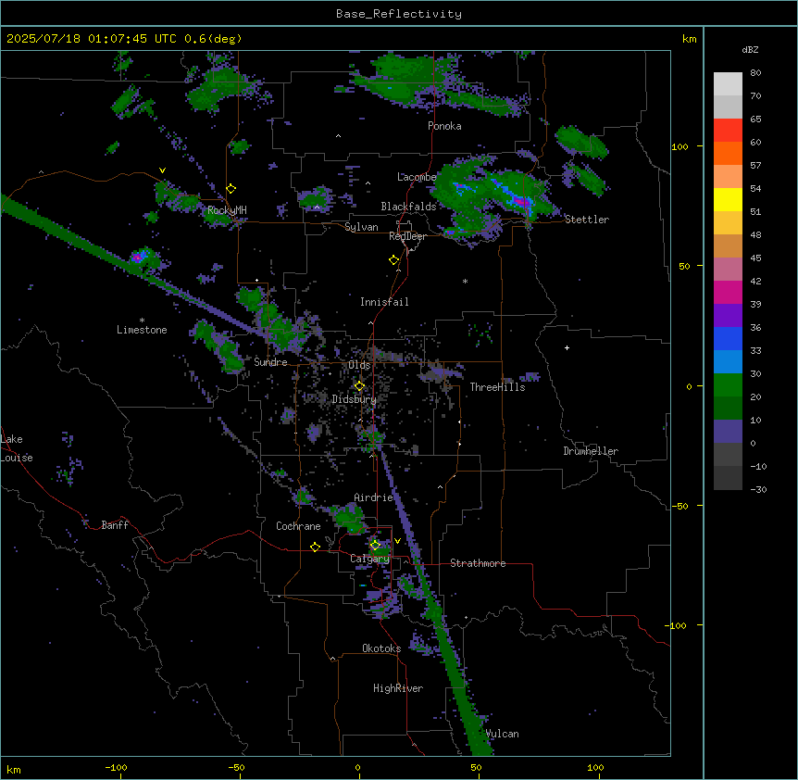This screenshot has height=780, width=798.
Task: Click the Cochrane city label
Action: tap(298, 526)
